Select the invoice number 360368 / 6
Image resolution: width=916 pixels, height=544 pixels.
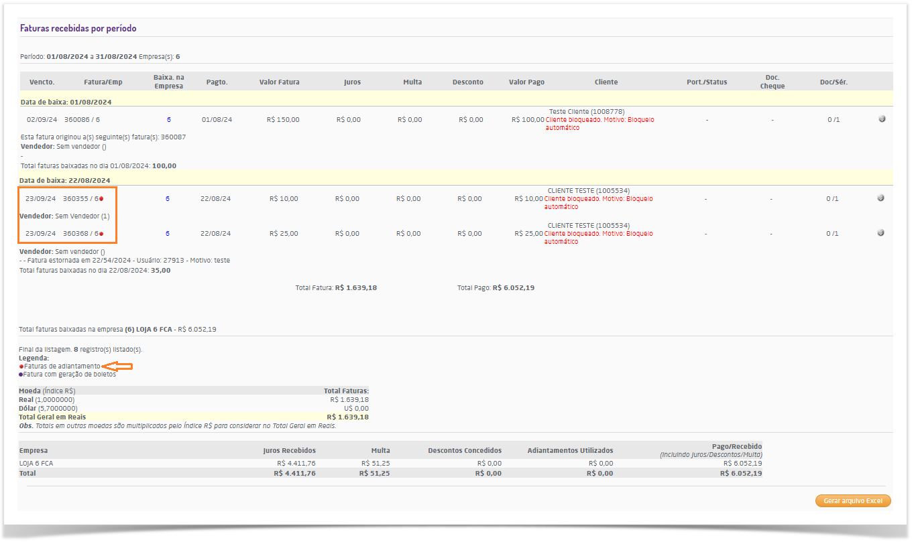click(x=80, y=234)
